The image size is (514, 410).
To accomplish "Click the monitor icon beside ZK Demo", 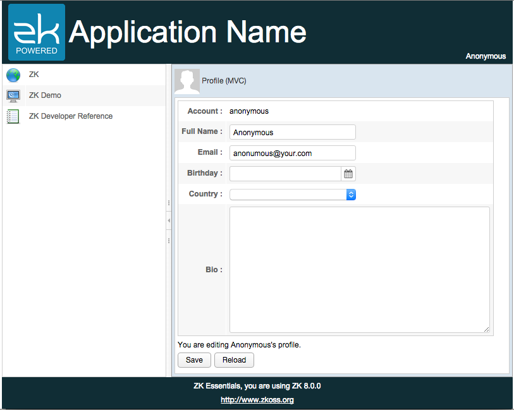I will pos(13,96).
